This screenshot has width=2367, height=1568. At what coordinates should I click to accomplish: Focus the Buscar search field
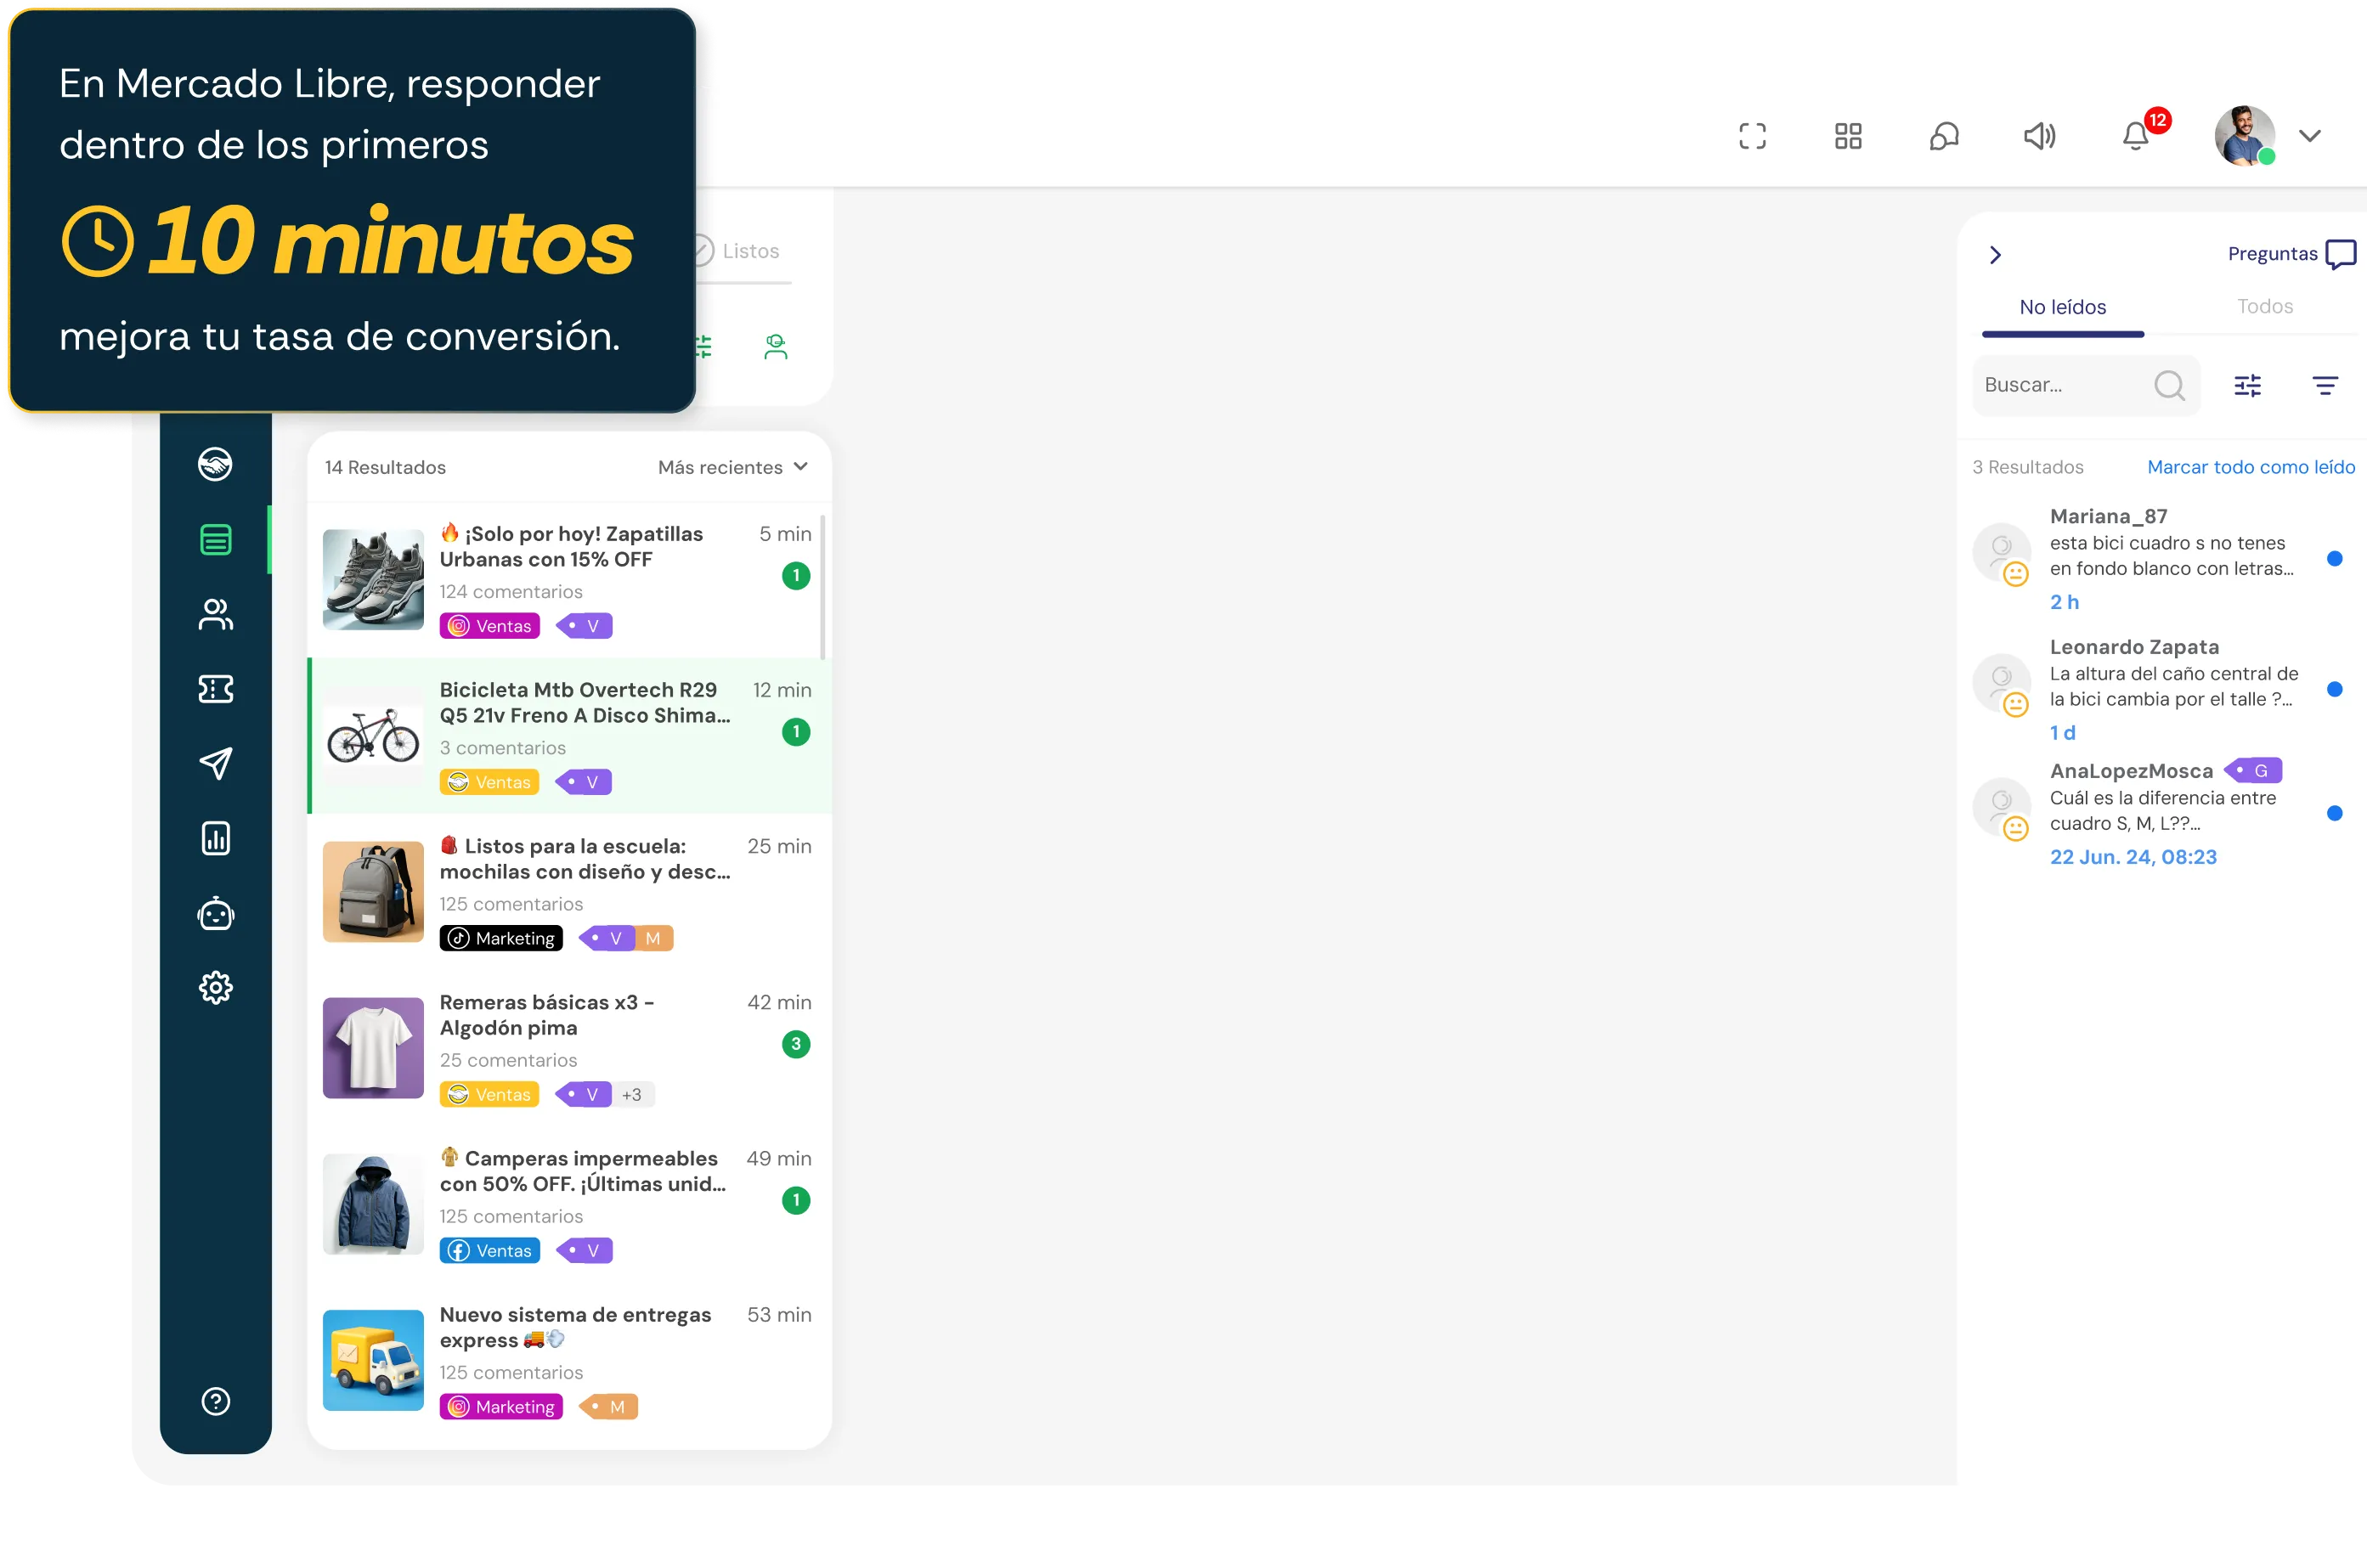point(2086,385)
